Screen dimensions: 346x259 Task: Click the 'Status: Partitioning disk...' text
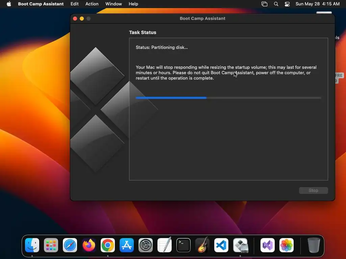pyautogui.click(x=162, y=47)
